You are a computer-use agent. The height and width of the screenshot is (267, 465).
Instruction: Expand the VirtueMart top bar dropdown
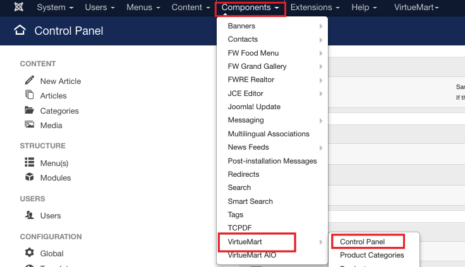[x=416, y=8]
